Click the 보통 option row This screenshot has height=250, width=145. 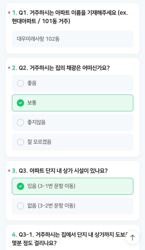(72, 103)
